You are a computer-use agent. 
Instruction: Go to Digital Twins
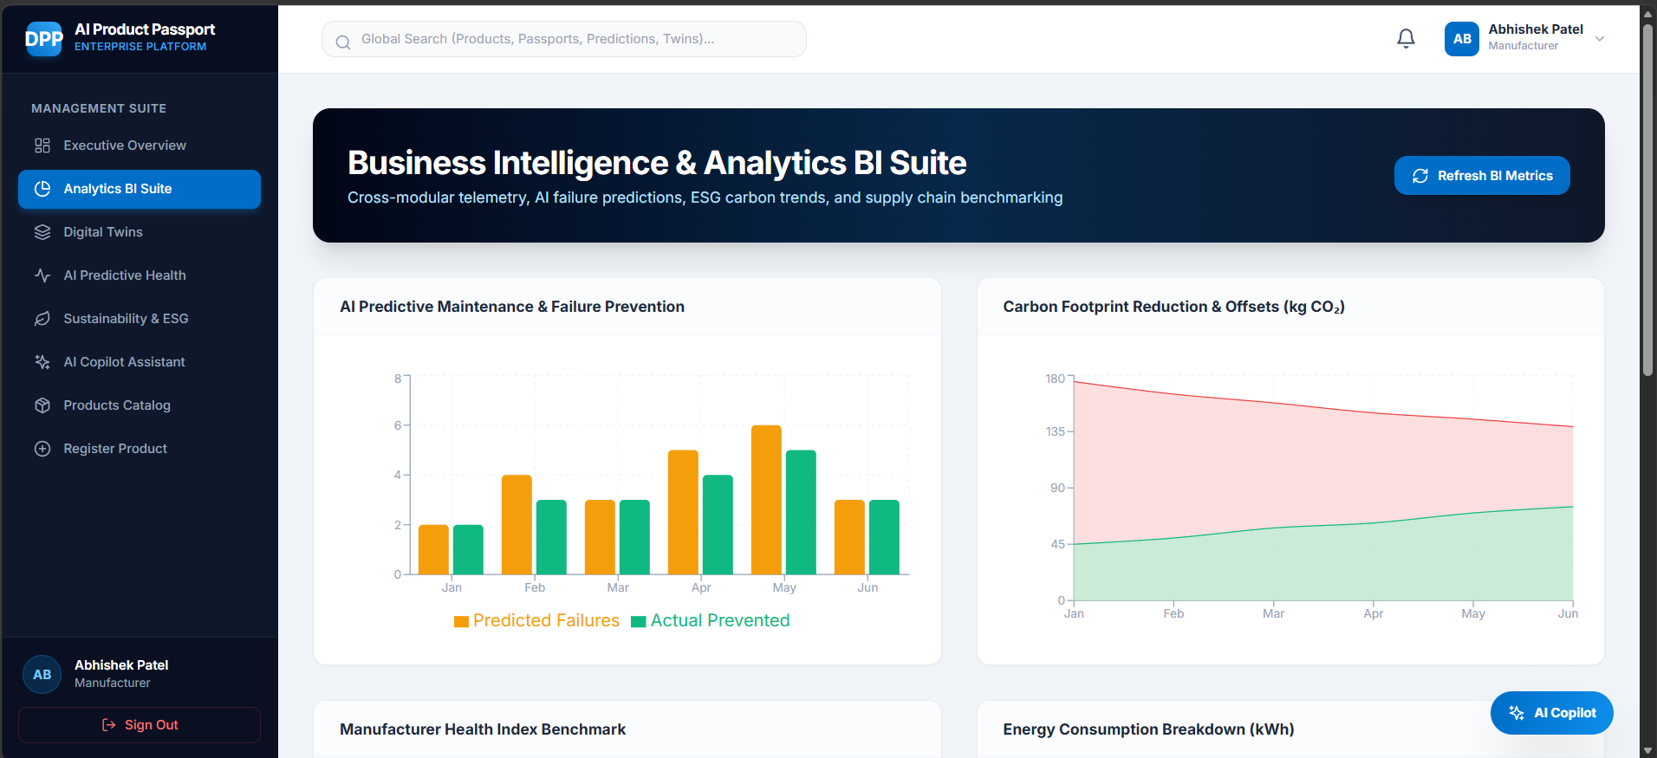coord(140,232)
